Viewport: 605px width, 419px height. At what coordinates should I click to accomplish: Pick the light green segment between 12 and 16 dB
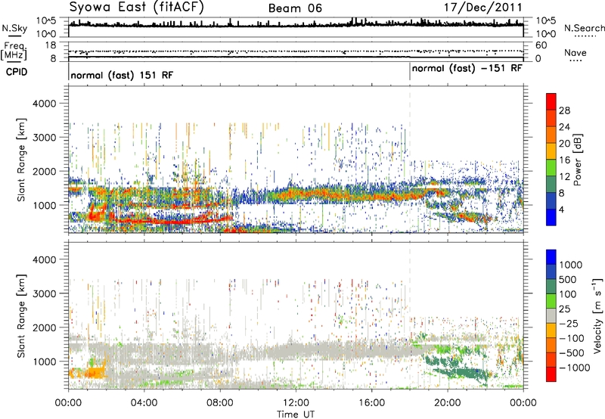(x=551, y=168)
